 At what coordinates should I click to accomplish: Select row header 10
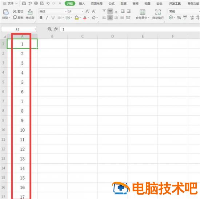click(x=3, y=130)
